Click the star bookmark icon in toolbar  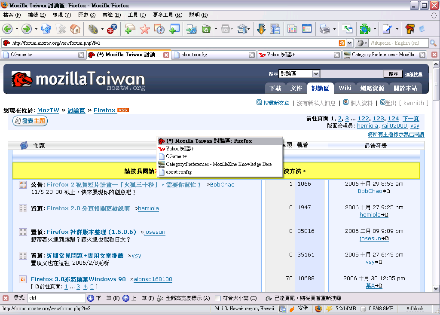click(145, 29)
